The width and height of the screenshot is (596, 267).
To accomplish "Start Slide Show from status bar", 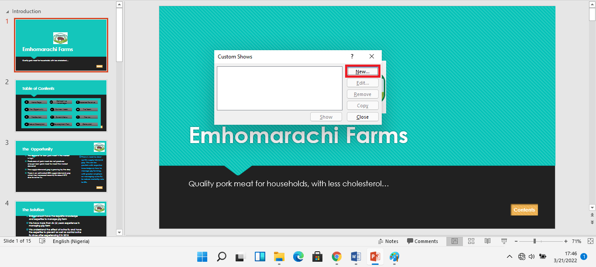I will pyautogui.click(x=504, y=241).
